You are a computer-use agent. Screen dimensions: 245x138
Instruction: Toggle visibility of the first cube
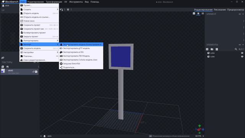click(242, 53)
